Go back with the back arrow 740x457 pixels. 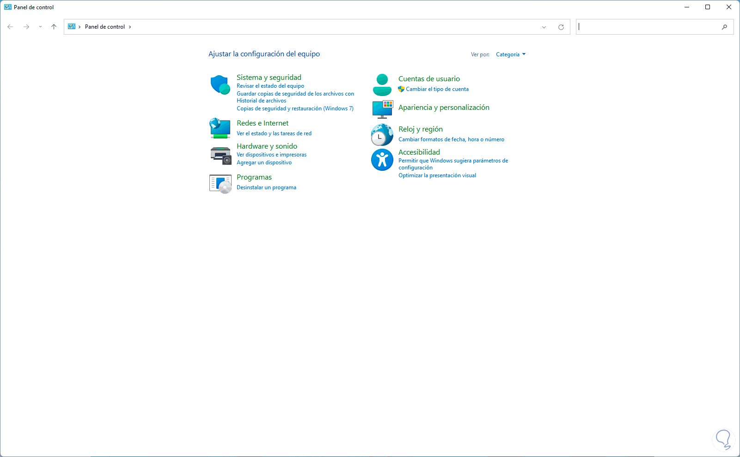tap(10, 27)
